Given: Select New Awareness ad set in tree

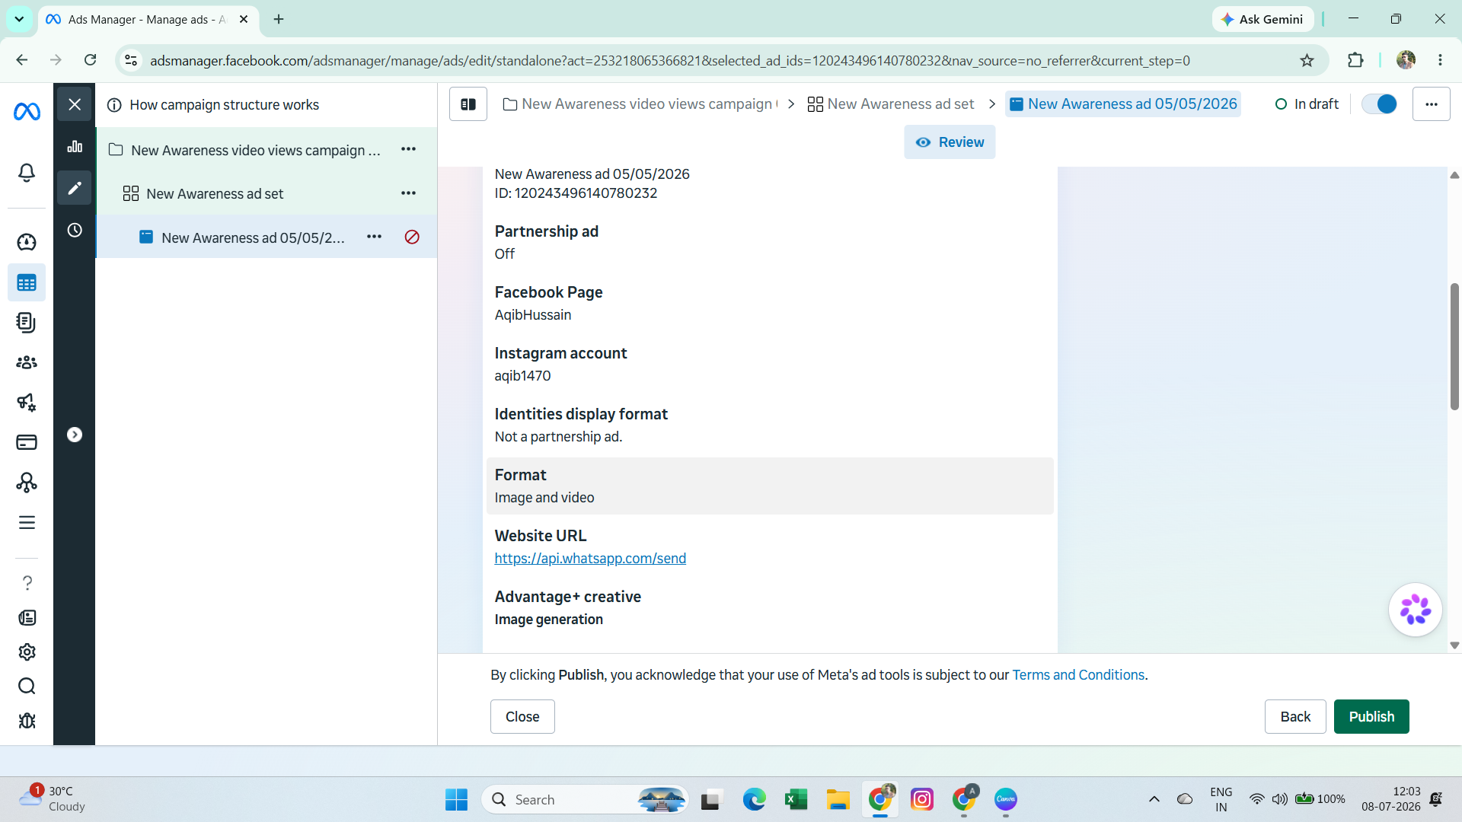Looking at the screenshot, I should point(215,194).
